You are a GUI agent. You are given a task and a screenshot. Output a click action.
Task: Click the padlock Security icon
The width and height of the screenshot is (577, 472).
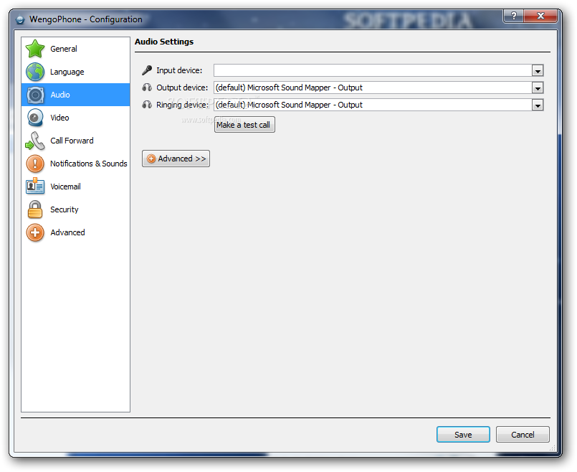35,209
